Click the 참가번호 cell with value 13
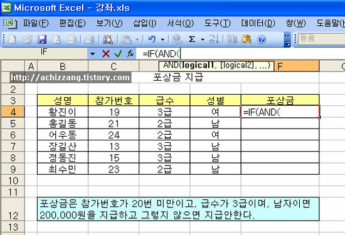The image size is (345, 235). [x=114, y=146]
